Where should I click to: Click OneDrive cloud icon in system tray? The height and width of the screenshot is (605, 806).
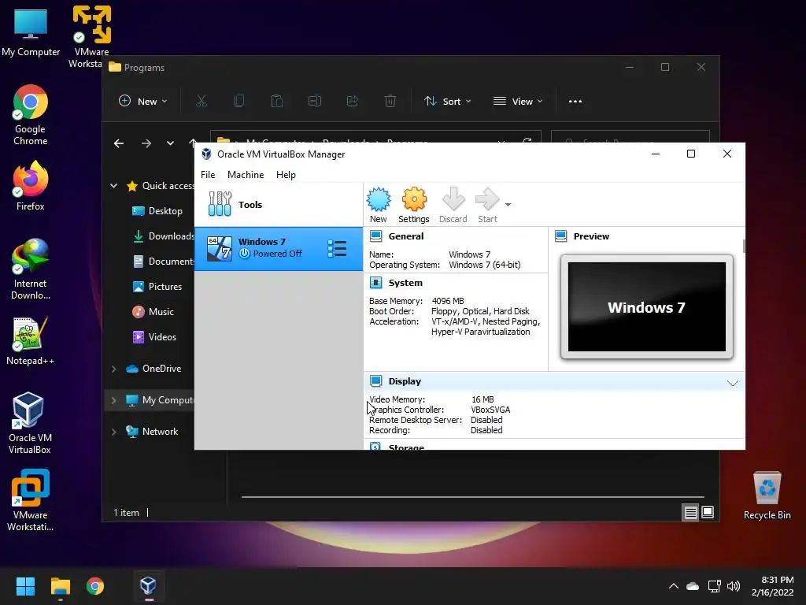click(x=693, y=586)
